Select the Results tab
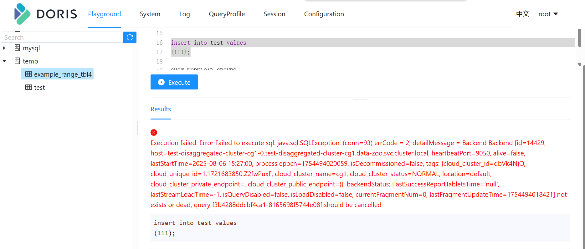This screenshot has width=585, height=249. point(161,109)
